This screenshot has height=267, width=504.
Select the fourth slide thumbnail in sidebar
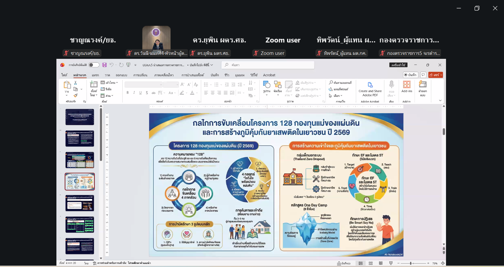click(x=80, y=182)
